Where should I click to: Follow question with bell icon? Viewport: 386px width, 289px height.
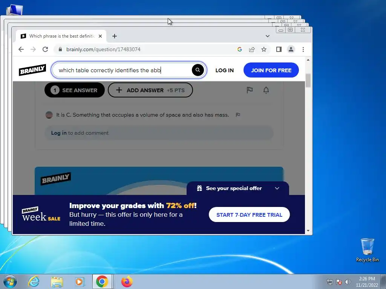(266, 90)
